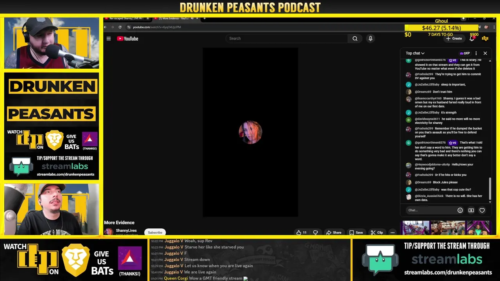The width and height of the screenshot is (500, 281).
Task: Click the first recommended video thumbnail
Action: pos(416,228)
